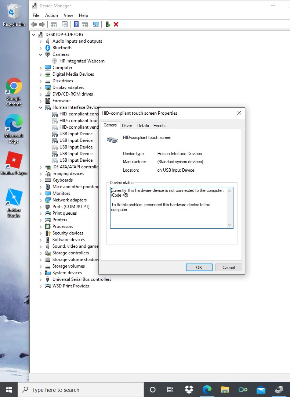Click the Universal Serial Bus controllers icon

point(47,279)
